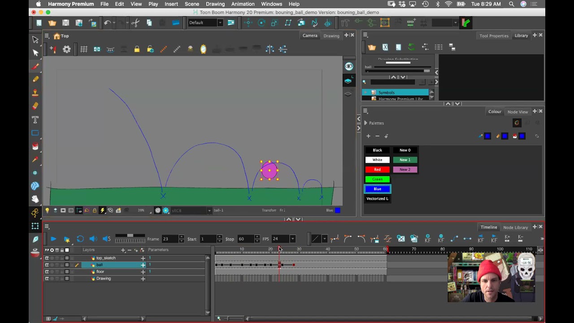The width and height of the screenshot is (574, 323).
Task: Select the Paint bucket tool
Action: [x=35, y=146]
